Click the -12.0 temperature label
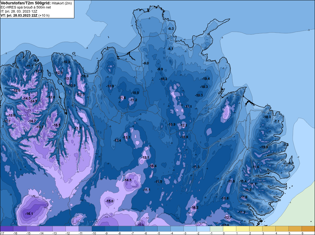Image resolution: width=315 pixels, height=235 pixels. 51,97
